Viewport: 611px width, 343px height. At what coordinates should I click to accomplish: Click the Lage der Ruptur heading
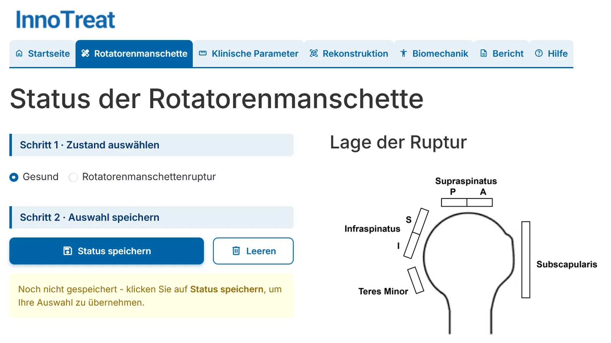point(398,143)
